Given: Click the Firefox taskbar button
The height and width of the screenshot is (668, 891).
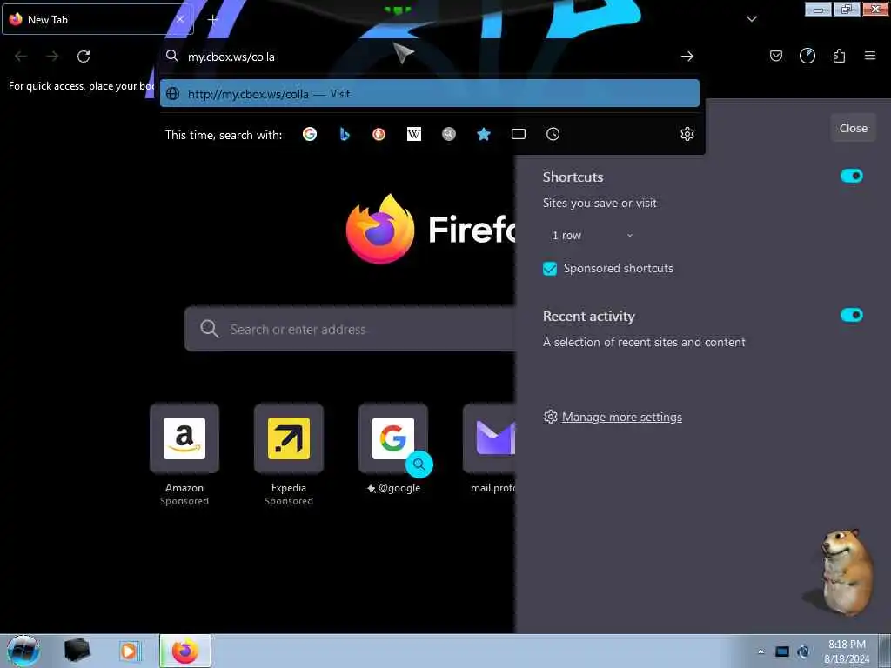Looking at the screenshot, I should click(x=185, y=651).
